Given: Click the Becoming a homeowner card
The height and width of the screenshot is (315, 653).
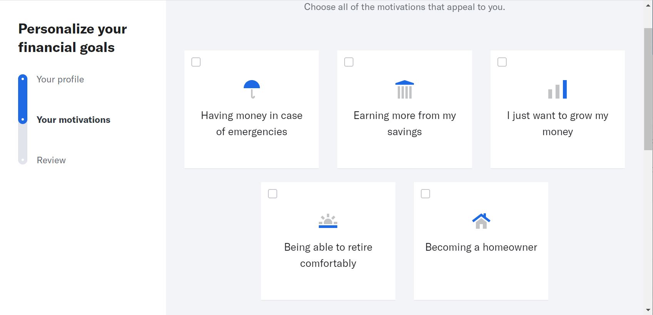Looking at the screenshot, I should coord(481,241).
